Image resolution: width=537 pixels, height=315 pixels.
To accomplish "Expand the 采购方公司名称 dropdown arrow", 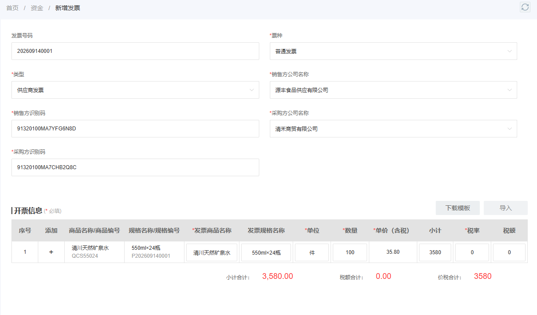I will 510,129.
